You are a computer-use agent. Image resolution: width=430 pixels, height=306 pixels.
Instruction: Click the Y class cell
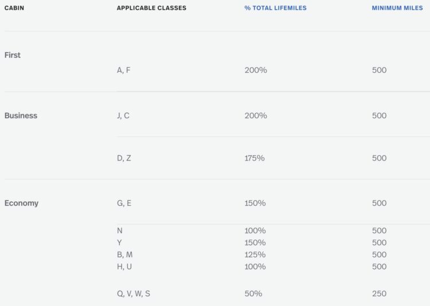(120, 242)
